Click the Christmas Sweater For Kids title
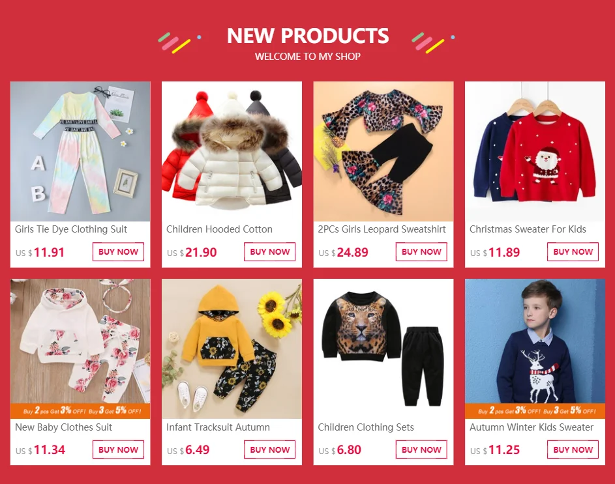The width and height of the screenshot is (615, 484). [528, 229]
